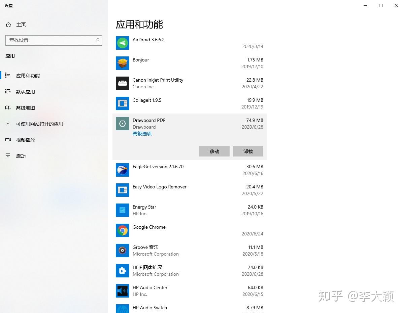Image resolution: width=404 pixels, height=313 pixels.
Task: Click the 默认应用 sidebar icon
Action: 8,91
